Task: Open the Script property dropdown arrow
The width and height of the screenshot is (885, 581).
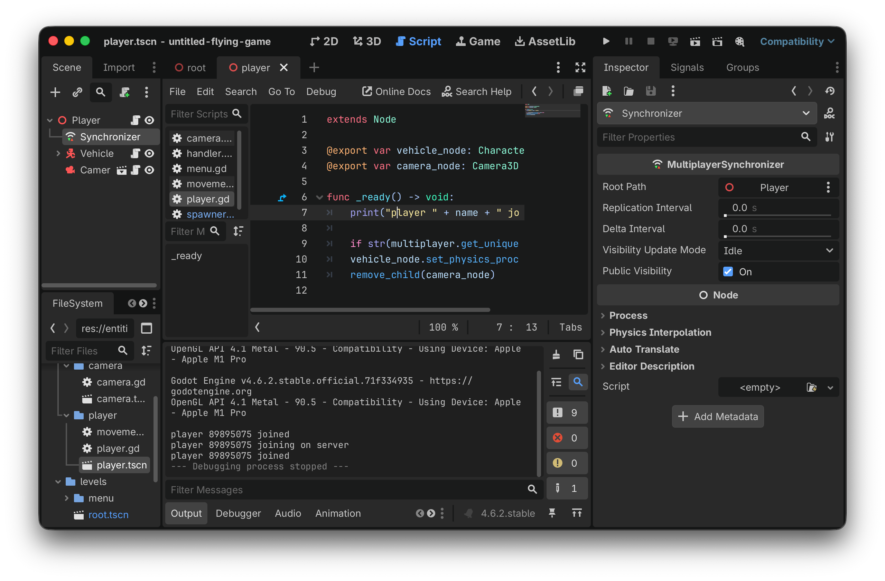Action: 830,387
